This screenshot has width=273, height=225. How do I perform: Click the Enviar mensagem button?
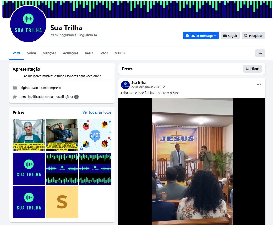click(x=201, y=36)
